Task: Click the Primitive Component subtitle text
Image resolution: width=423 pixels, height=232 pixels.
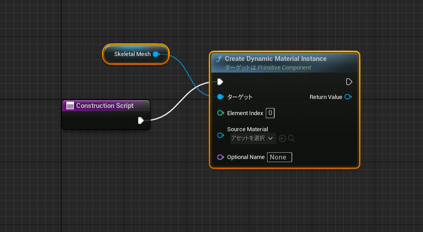Action: (284, 68)
